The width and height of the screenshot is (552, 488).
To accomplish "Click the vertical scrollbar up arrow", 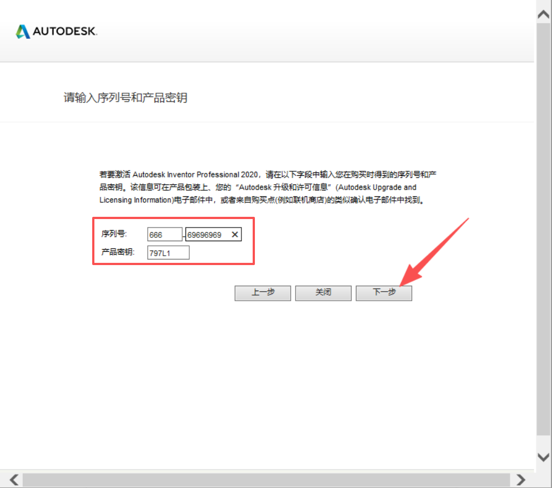I will (x=543, y=15).
